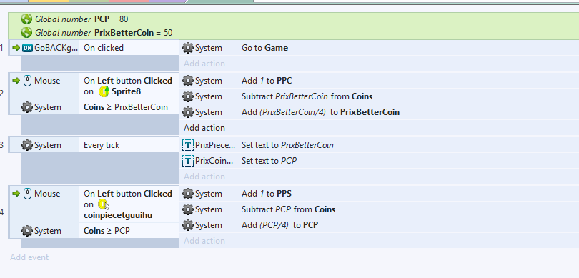The height and width of the screenshot is (278, 579).
Task: Select the Subtract PCP from Coins action
Action: click(408, 209)
